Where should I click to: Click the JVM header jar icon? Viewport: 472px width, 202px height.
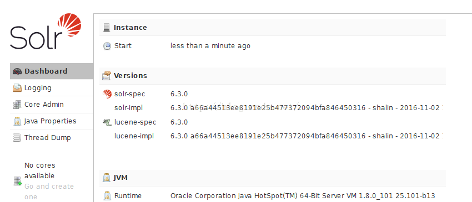tap(107, 178)
